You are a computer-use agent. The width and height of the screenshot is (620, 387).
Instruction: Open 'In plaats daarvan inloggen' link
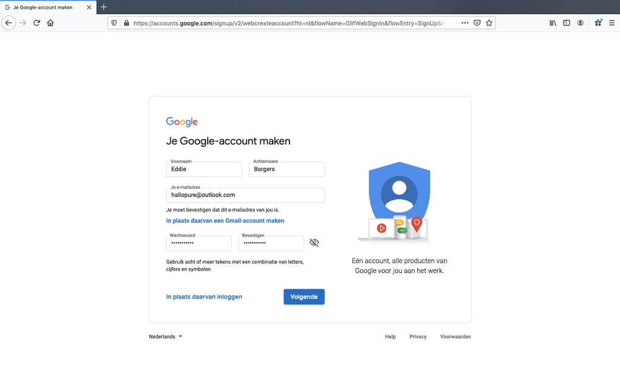pos(204,297)
